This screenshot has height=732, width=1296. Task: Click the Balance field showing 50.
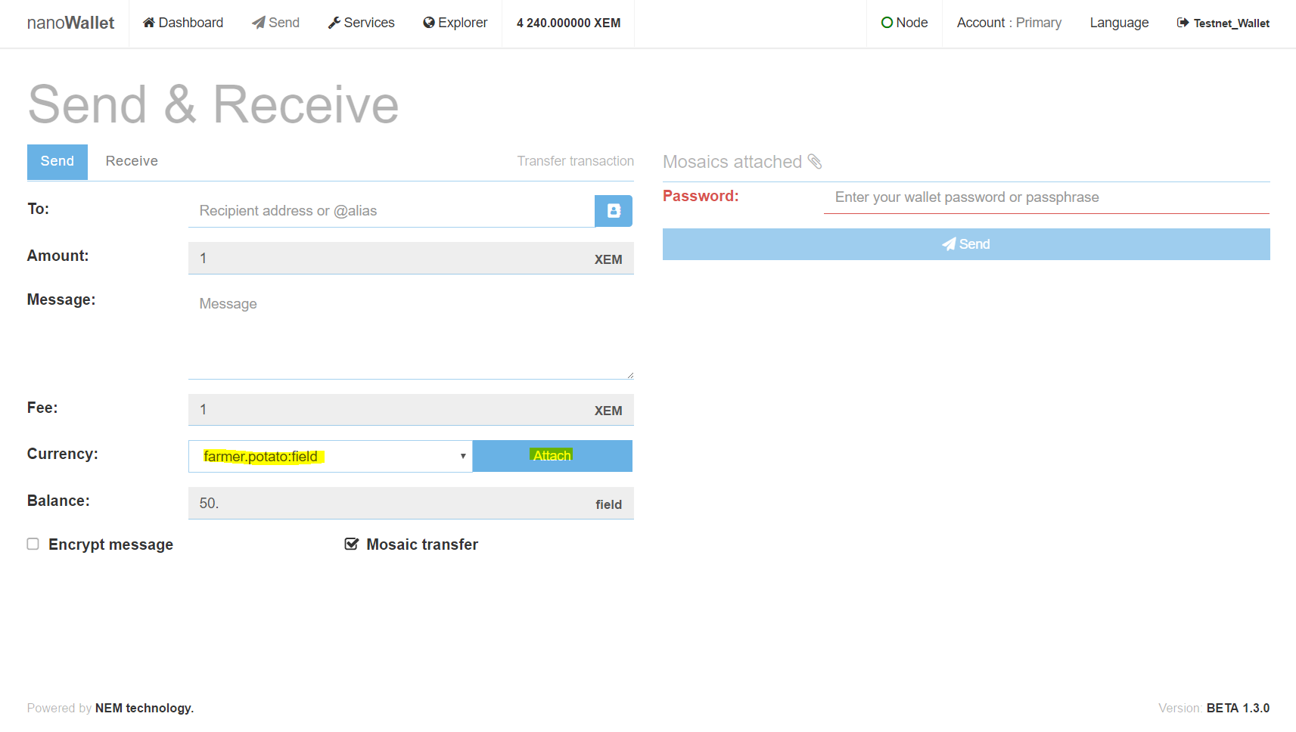[411, 504]
